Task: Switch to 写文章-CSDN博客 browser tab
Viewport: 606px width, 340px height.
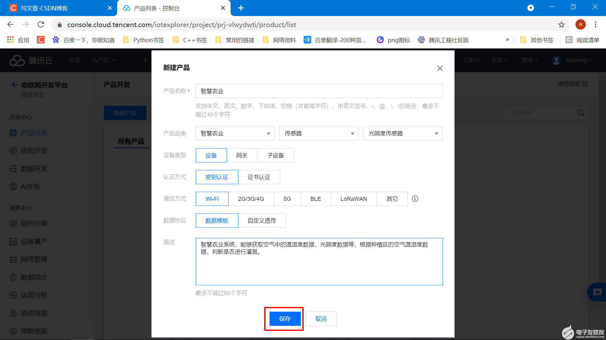Action: (44, 8)
